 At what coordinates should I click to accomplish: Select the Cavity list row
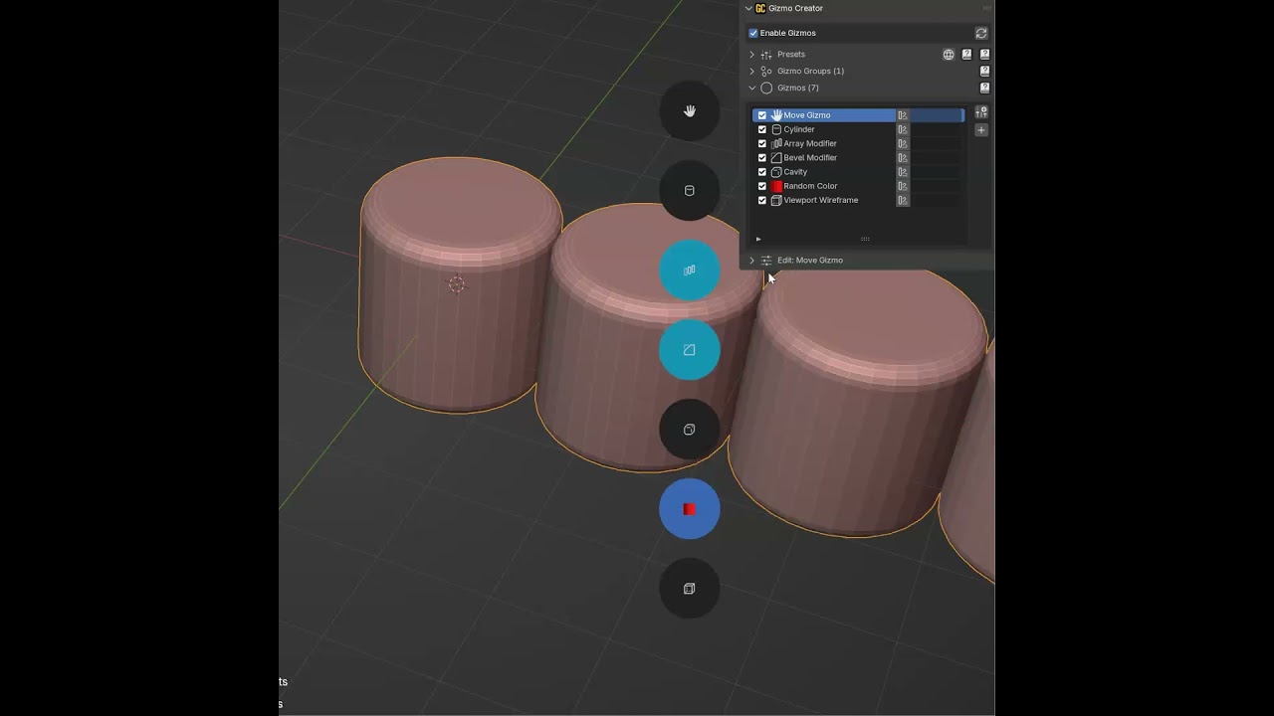(859, 172)
